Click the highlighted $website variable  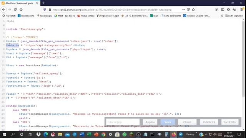click(13, 45)
